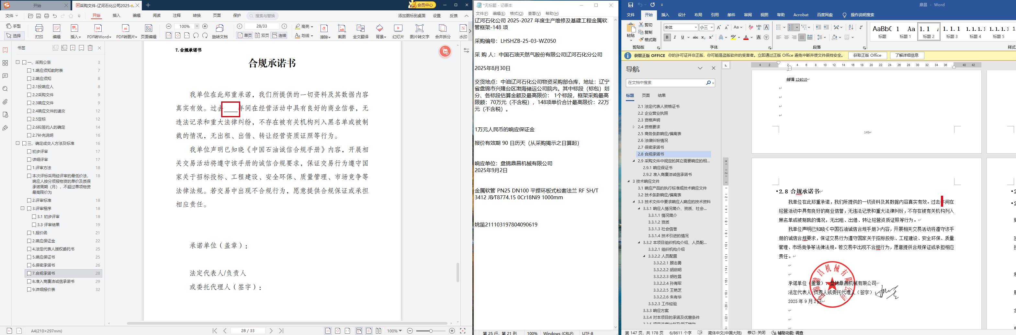Click 剪切 cut in Word clipboard group
Screen dimensions: 1016x335
646,25
